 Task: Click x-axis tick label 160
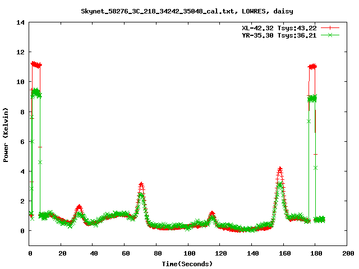point(285,253)
